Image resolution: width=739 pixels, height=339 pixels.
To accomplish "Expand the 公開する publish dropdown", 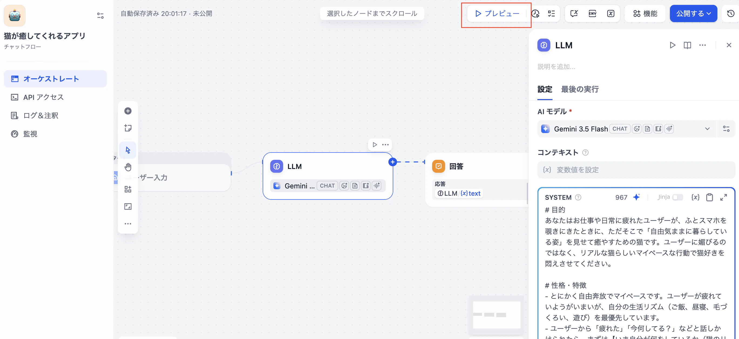I will coord(693,13).
